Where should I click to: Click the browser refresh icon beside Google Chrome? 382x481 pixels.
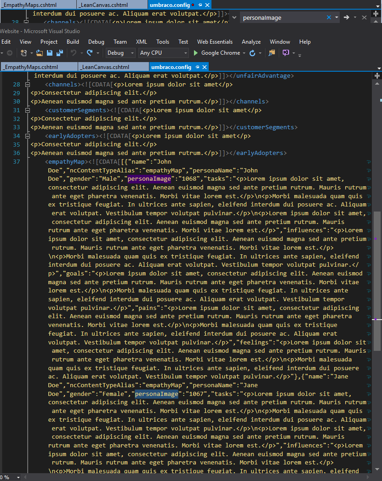[x=252, y=53]
